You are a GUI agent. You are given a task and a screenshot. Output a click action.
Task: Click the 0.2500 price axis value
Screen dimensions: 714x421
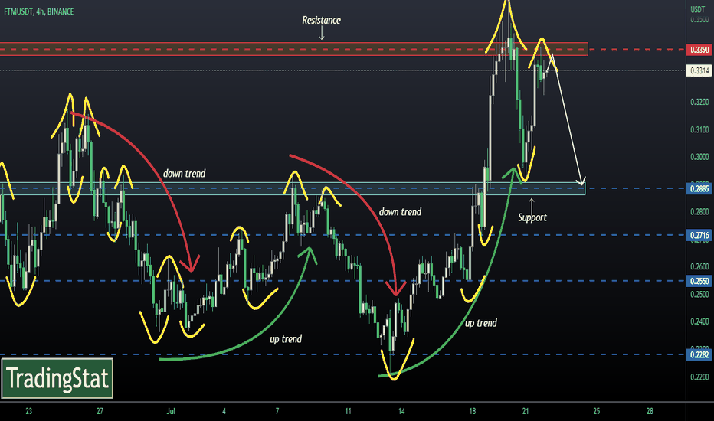699,295
